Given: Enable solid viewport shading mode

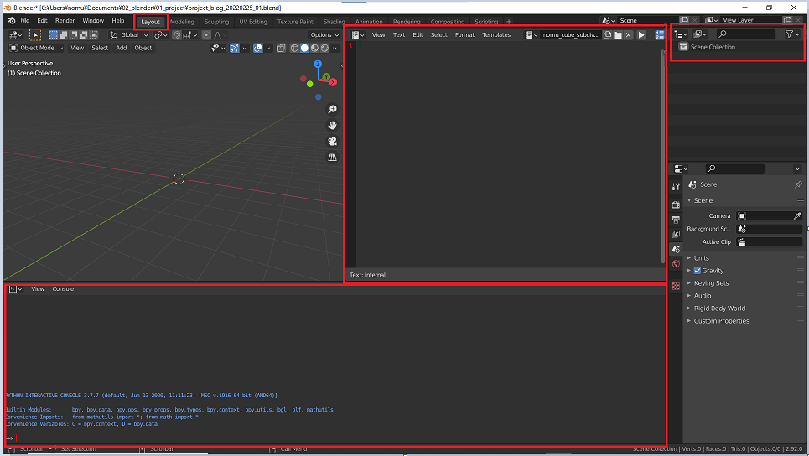Looking at the screenshot, I should click(x=304, y=48).
